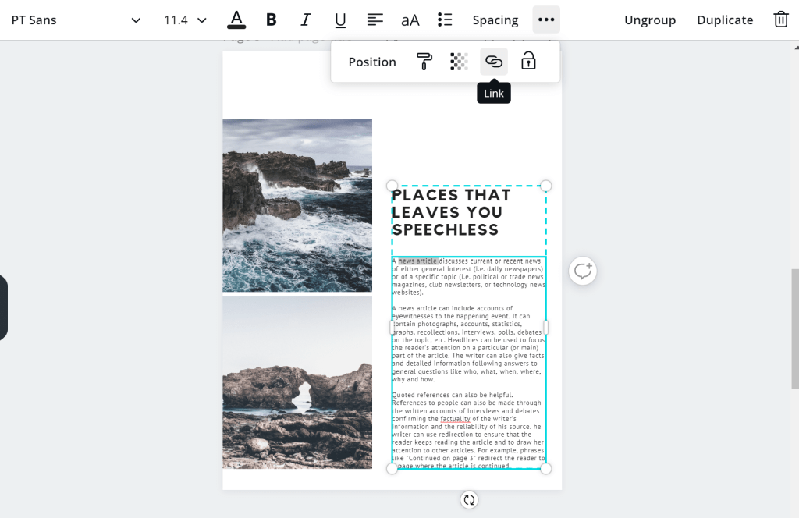Ungroup the selected elements
Image resolution: width=799 pixels, height=518 pixels.
tap(650, 20)
